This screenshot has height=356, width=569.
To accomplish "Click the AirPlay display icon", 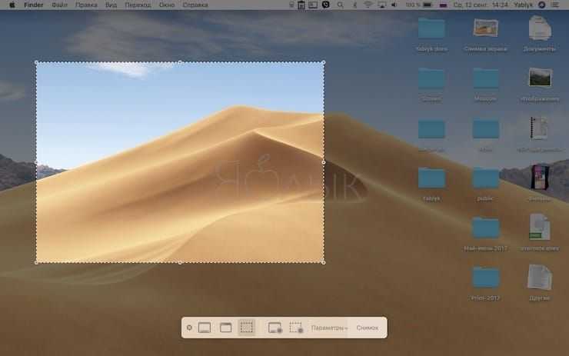I will click(x=381, y=5).
